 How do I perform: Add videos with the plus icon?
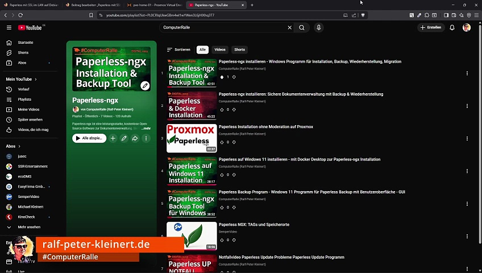click(x=113, y=138)
